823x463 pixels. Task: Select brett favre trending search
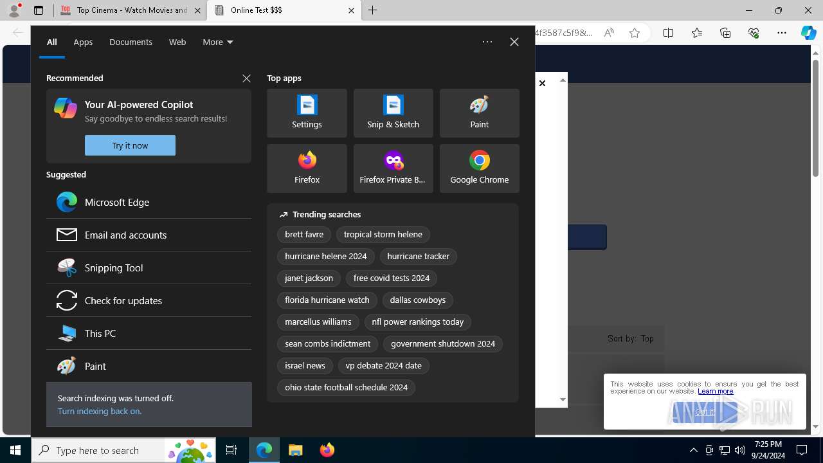pyautogui.click(x=304, y=235)
